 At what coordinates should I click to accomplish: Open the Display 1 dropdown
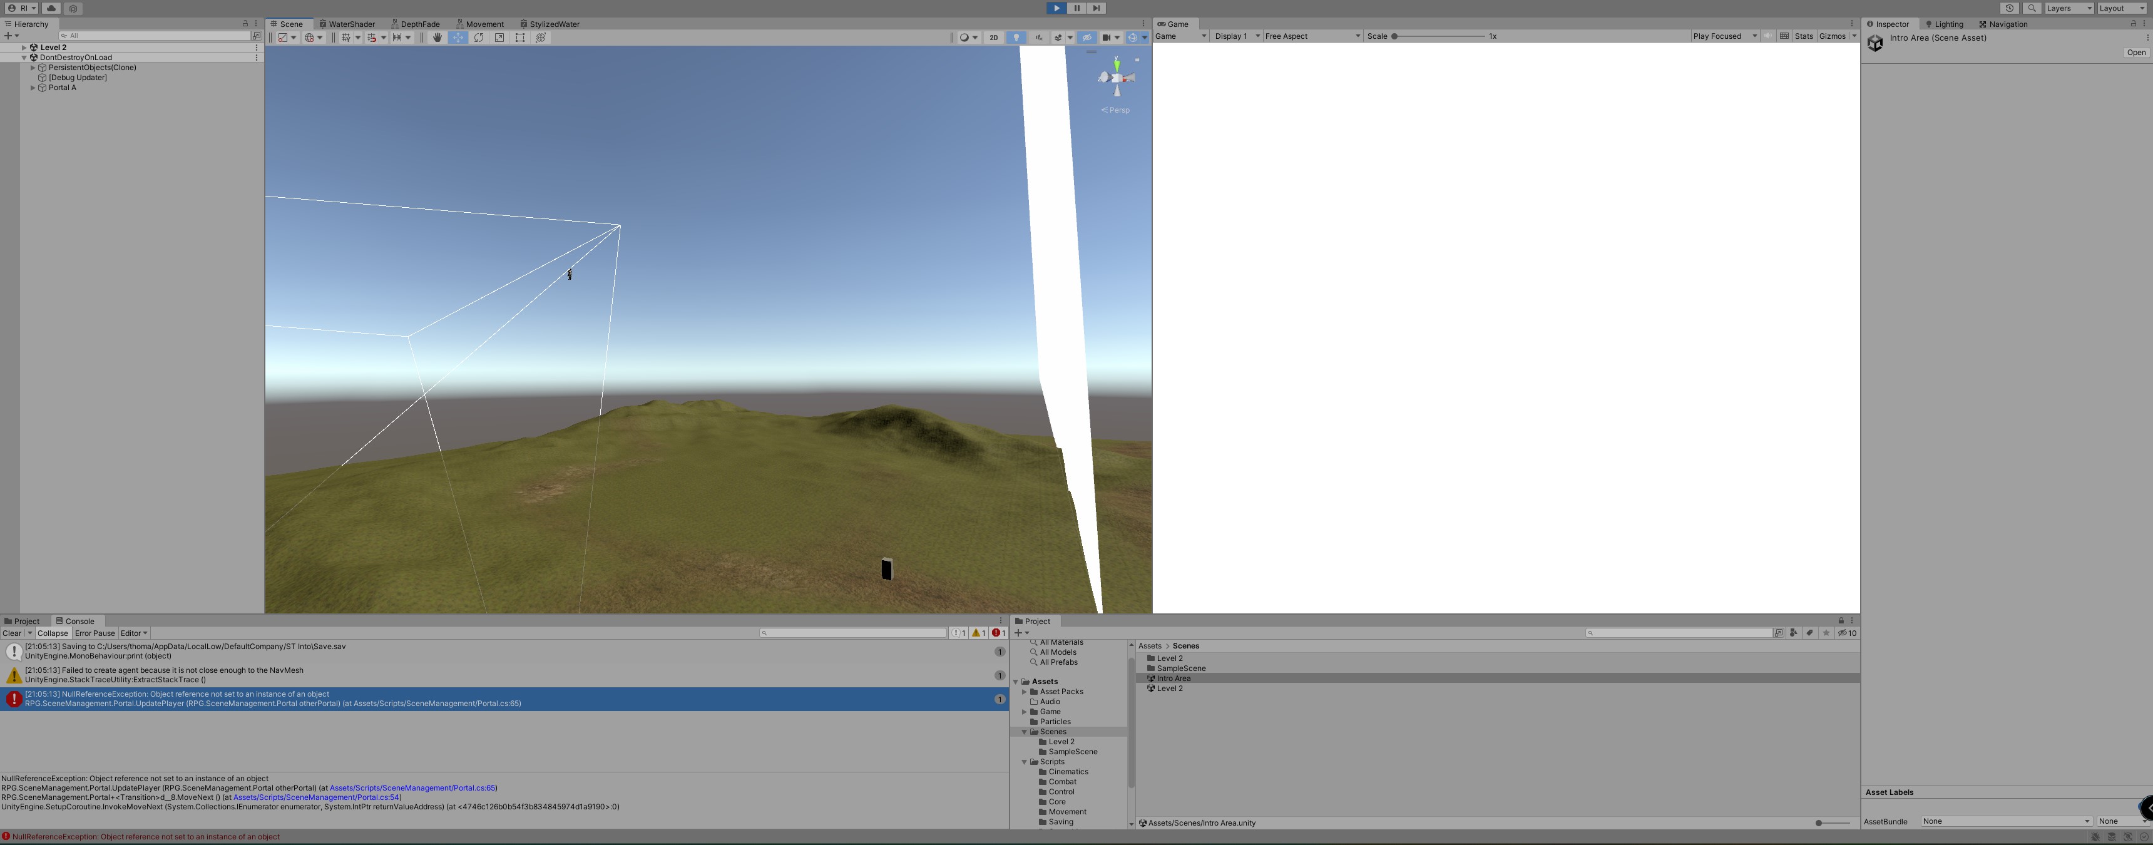point(1236,37)
